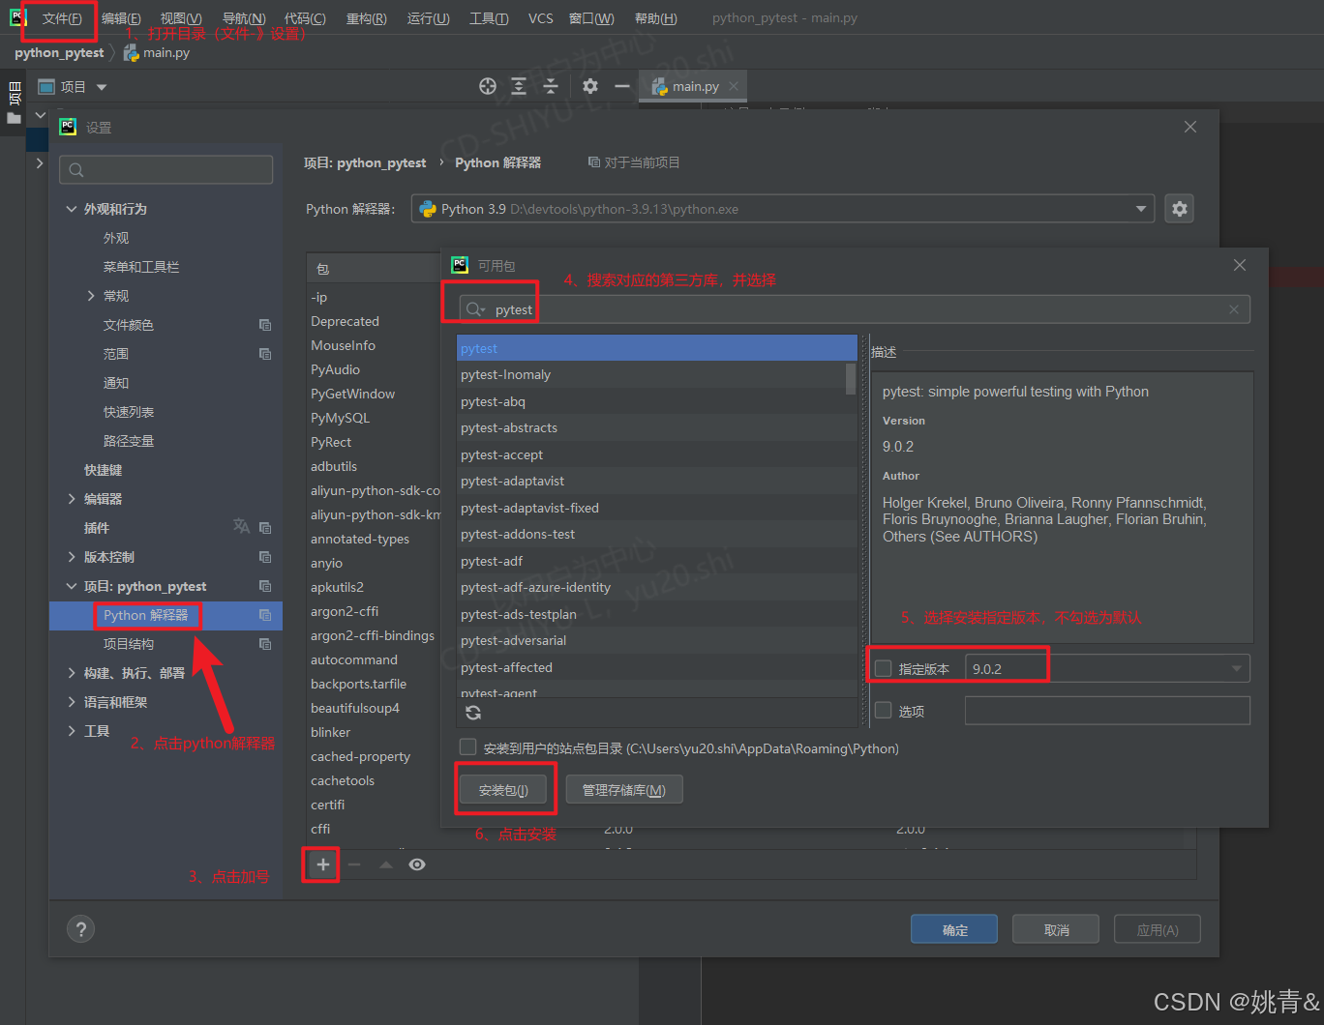Image resolution: width=1324 pixels, height=1025 pixels.
Task: Open the 项目 view dropdown arrow
Action: [102, 87]
